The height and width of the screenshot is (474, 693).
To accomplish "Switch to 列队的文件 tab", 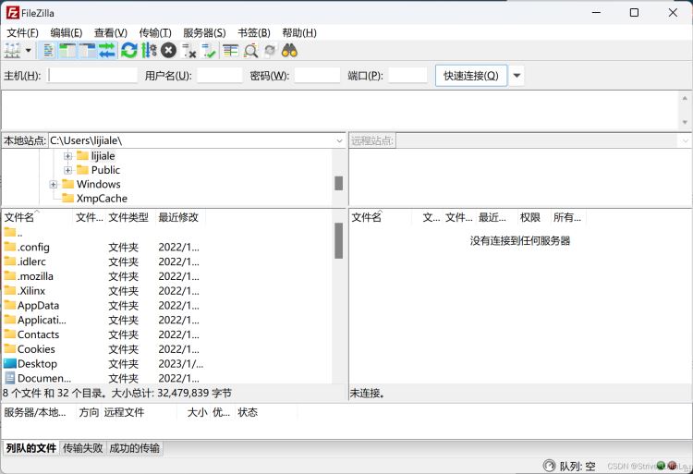I will tap(30, 448).
